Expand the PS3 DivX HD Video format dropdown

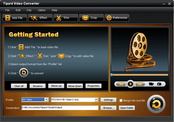pyautogui.click(x=96, y=99)
